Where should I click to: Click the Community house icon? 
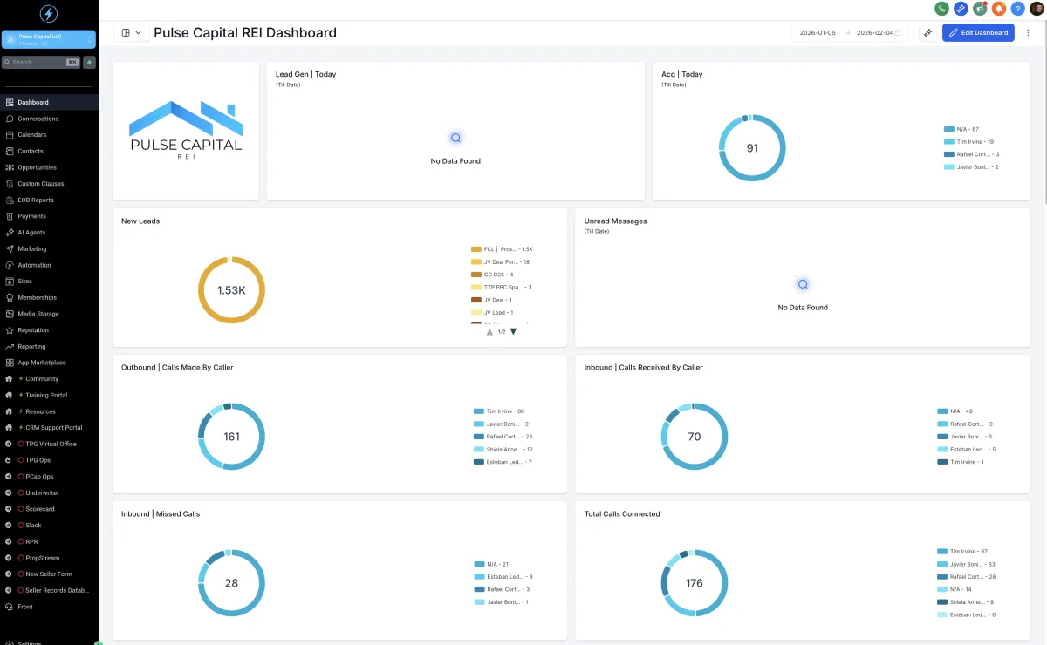pyautogui.click(x=9, y=379)
